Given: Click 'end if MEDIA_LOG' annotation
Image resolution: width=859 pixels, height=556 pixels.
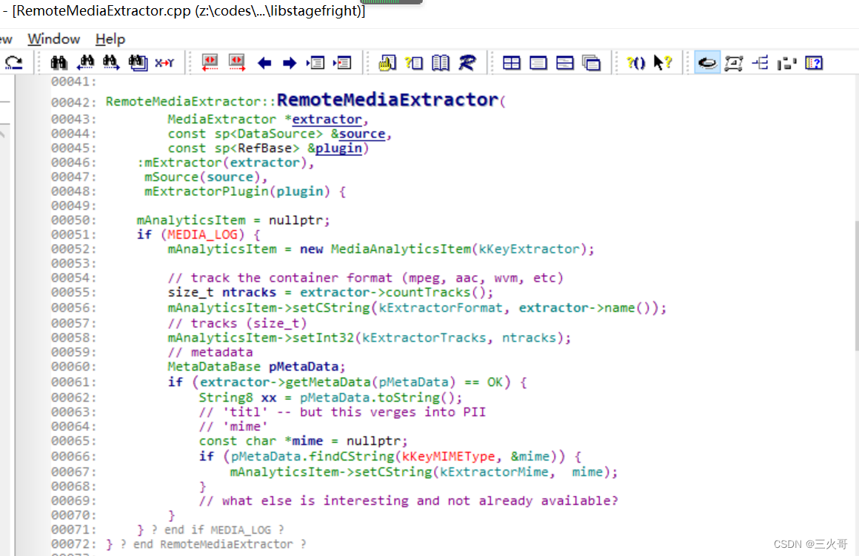Looking at the screenshot, I should tap(218, 529).
